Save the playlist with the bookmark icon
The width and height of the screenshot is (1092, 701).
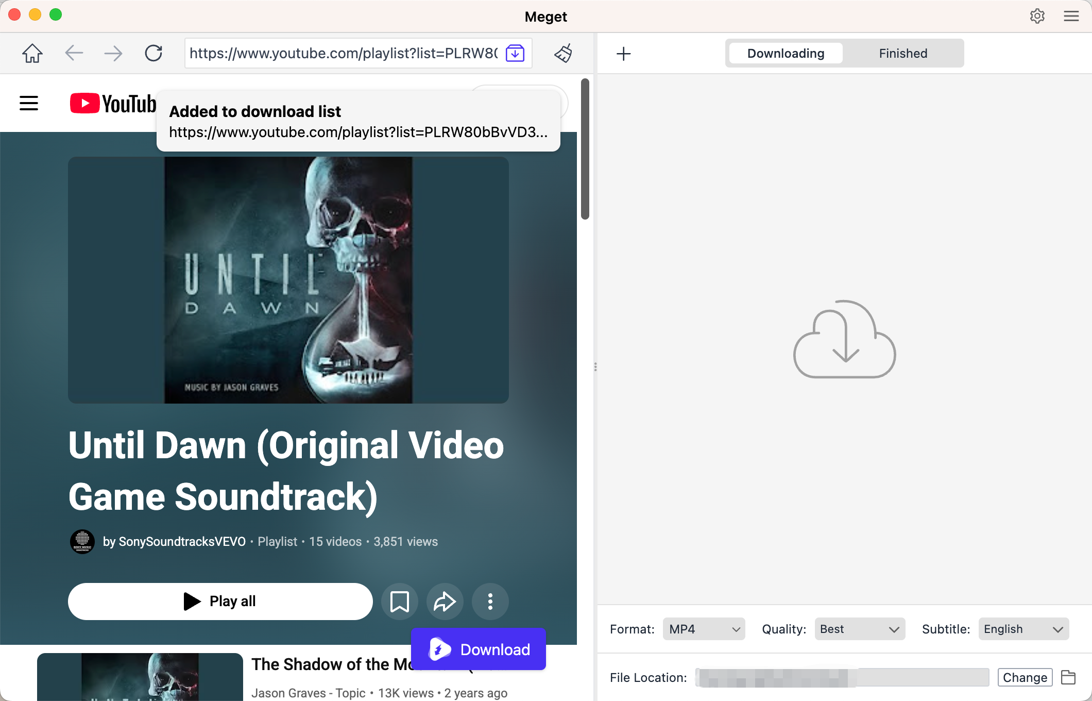399,601
